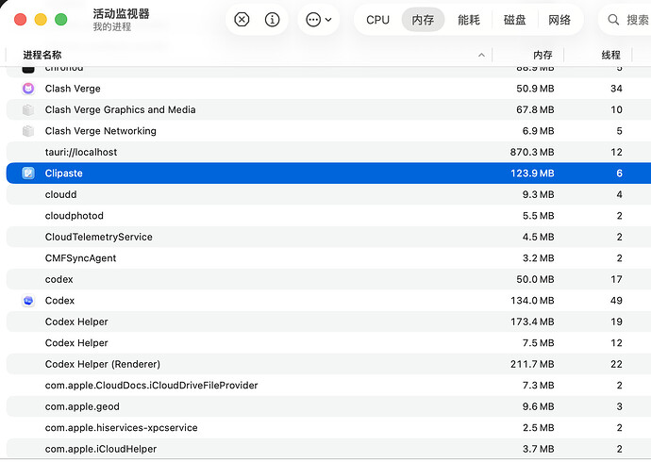Screen dimensions: 651x462
Task: Switch to the 磁盘 tab
Action: (x=514, y=20)
